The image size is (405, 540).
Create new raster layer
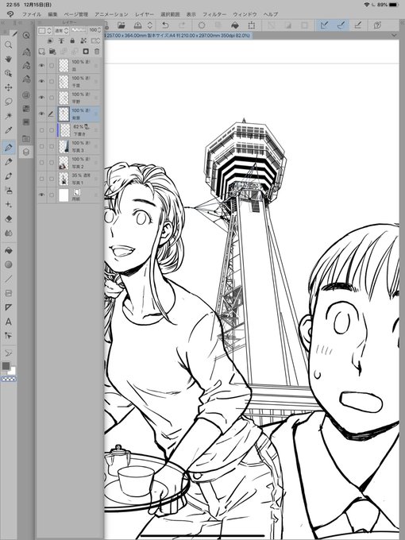point(41,52)
